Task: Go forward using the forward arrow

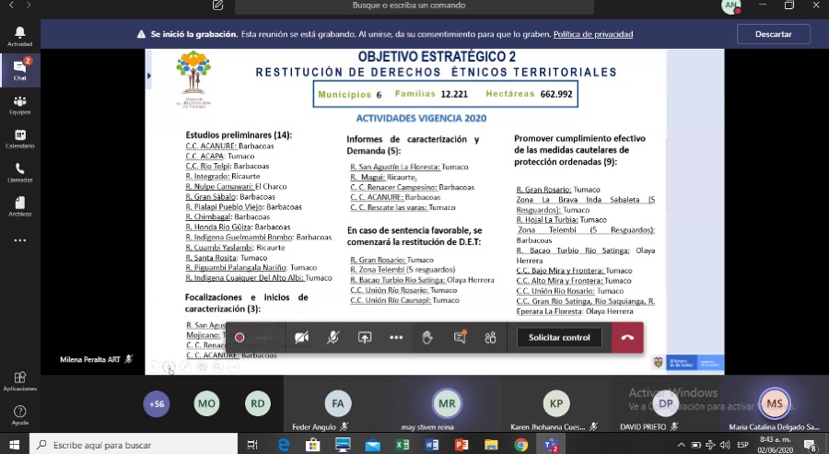Action: click(x=29, y=6)
